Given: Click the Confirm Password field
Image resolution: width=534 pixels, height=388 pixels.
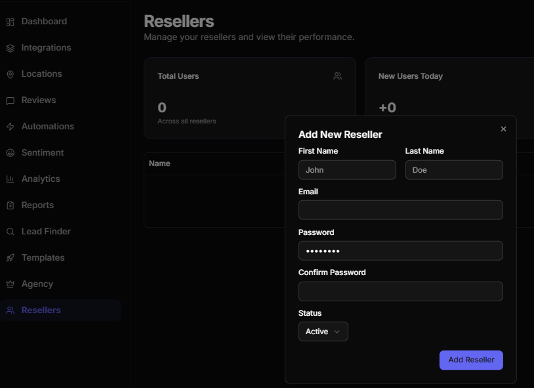Looking at the screenshot, I should point(400,291).
